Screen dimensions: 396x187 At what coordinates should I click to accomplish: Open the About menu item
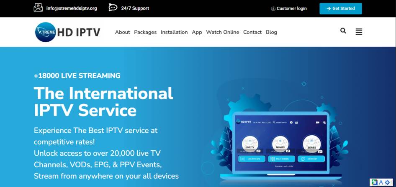click(123, 32)
